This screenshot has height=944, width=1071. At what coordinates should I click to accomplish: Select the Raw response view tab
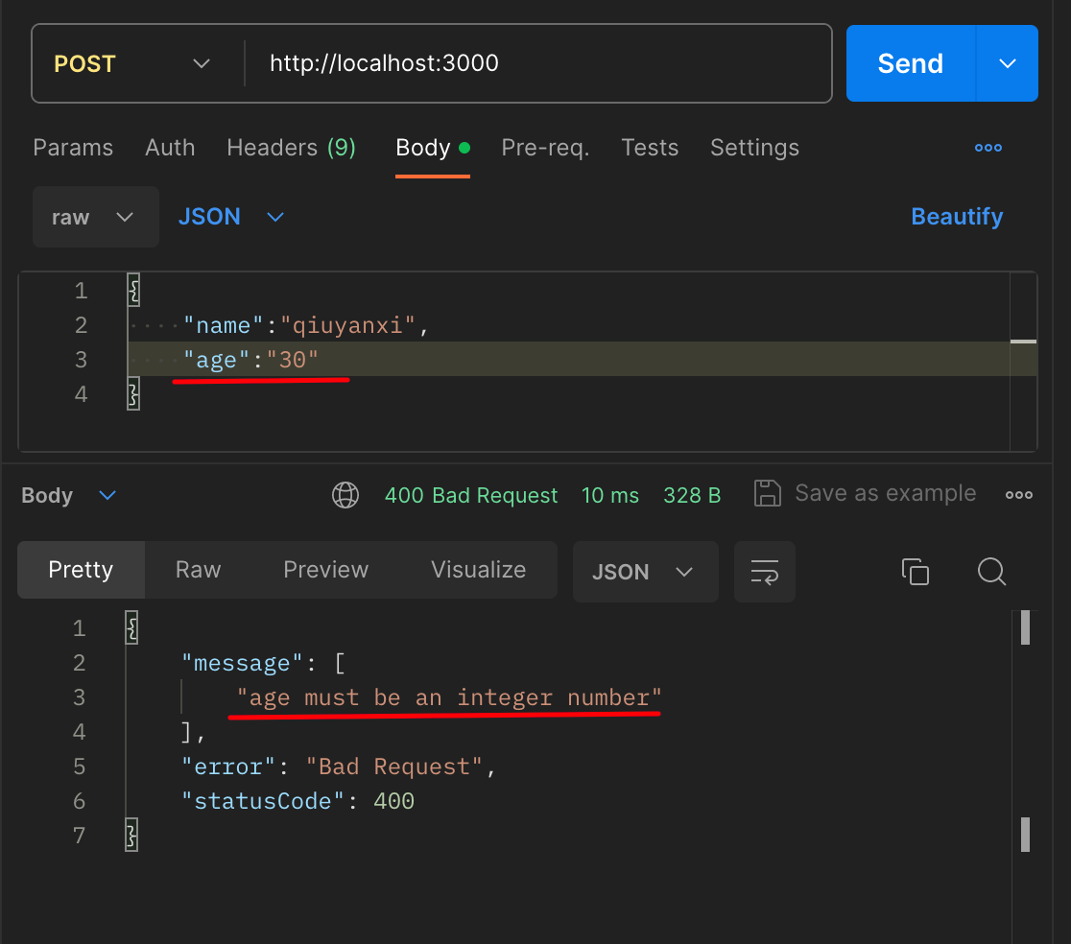tap(198, 570)
